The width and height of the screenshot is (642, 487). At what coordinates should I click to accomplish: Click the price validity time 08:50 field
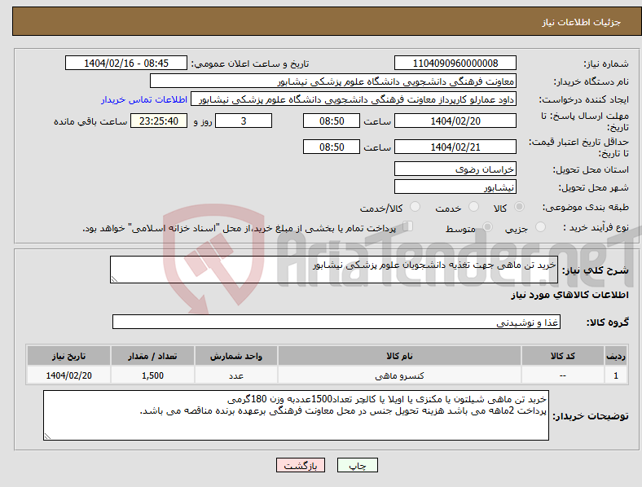coord(332,147)
